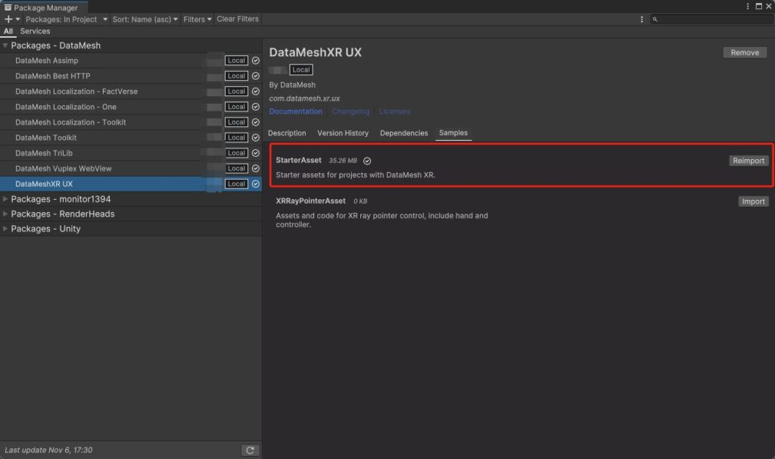The image size is (775, 459).
Task: Switch to the Dependencies tab
Action: pyautogui.click(x=403, y=133)
